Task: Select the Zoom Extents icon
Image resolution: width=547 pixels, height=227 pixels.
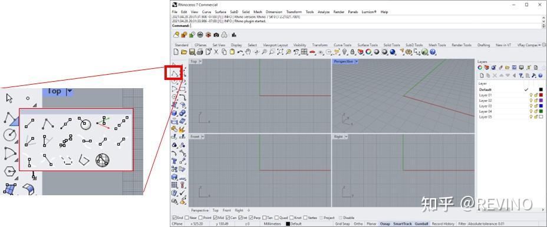Action: click(281, 52)
